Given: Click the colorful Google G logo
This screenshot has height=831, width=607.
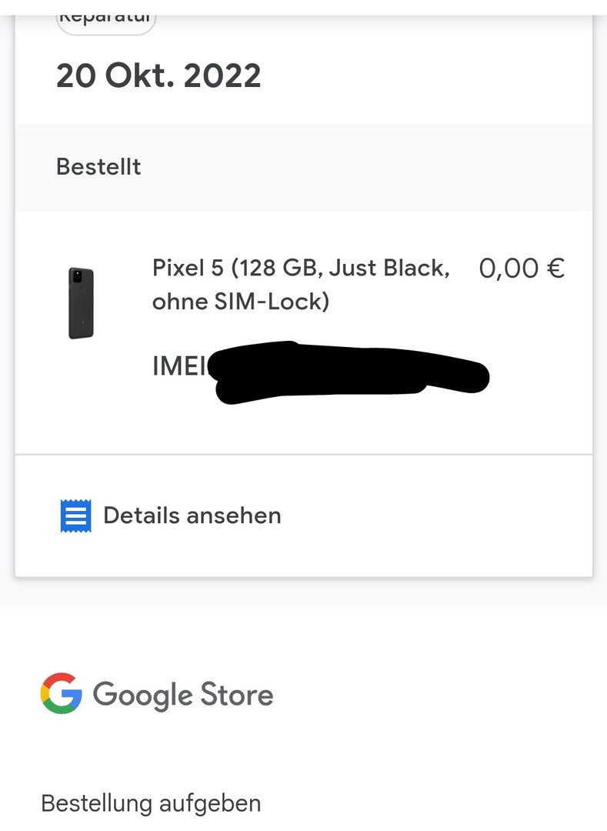Looking at the screenshot, I should click(x=62, y=694).
